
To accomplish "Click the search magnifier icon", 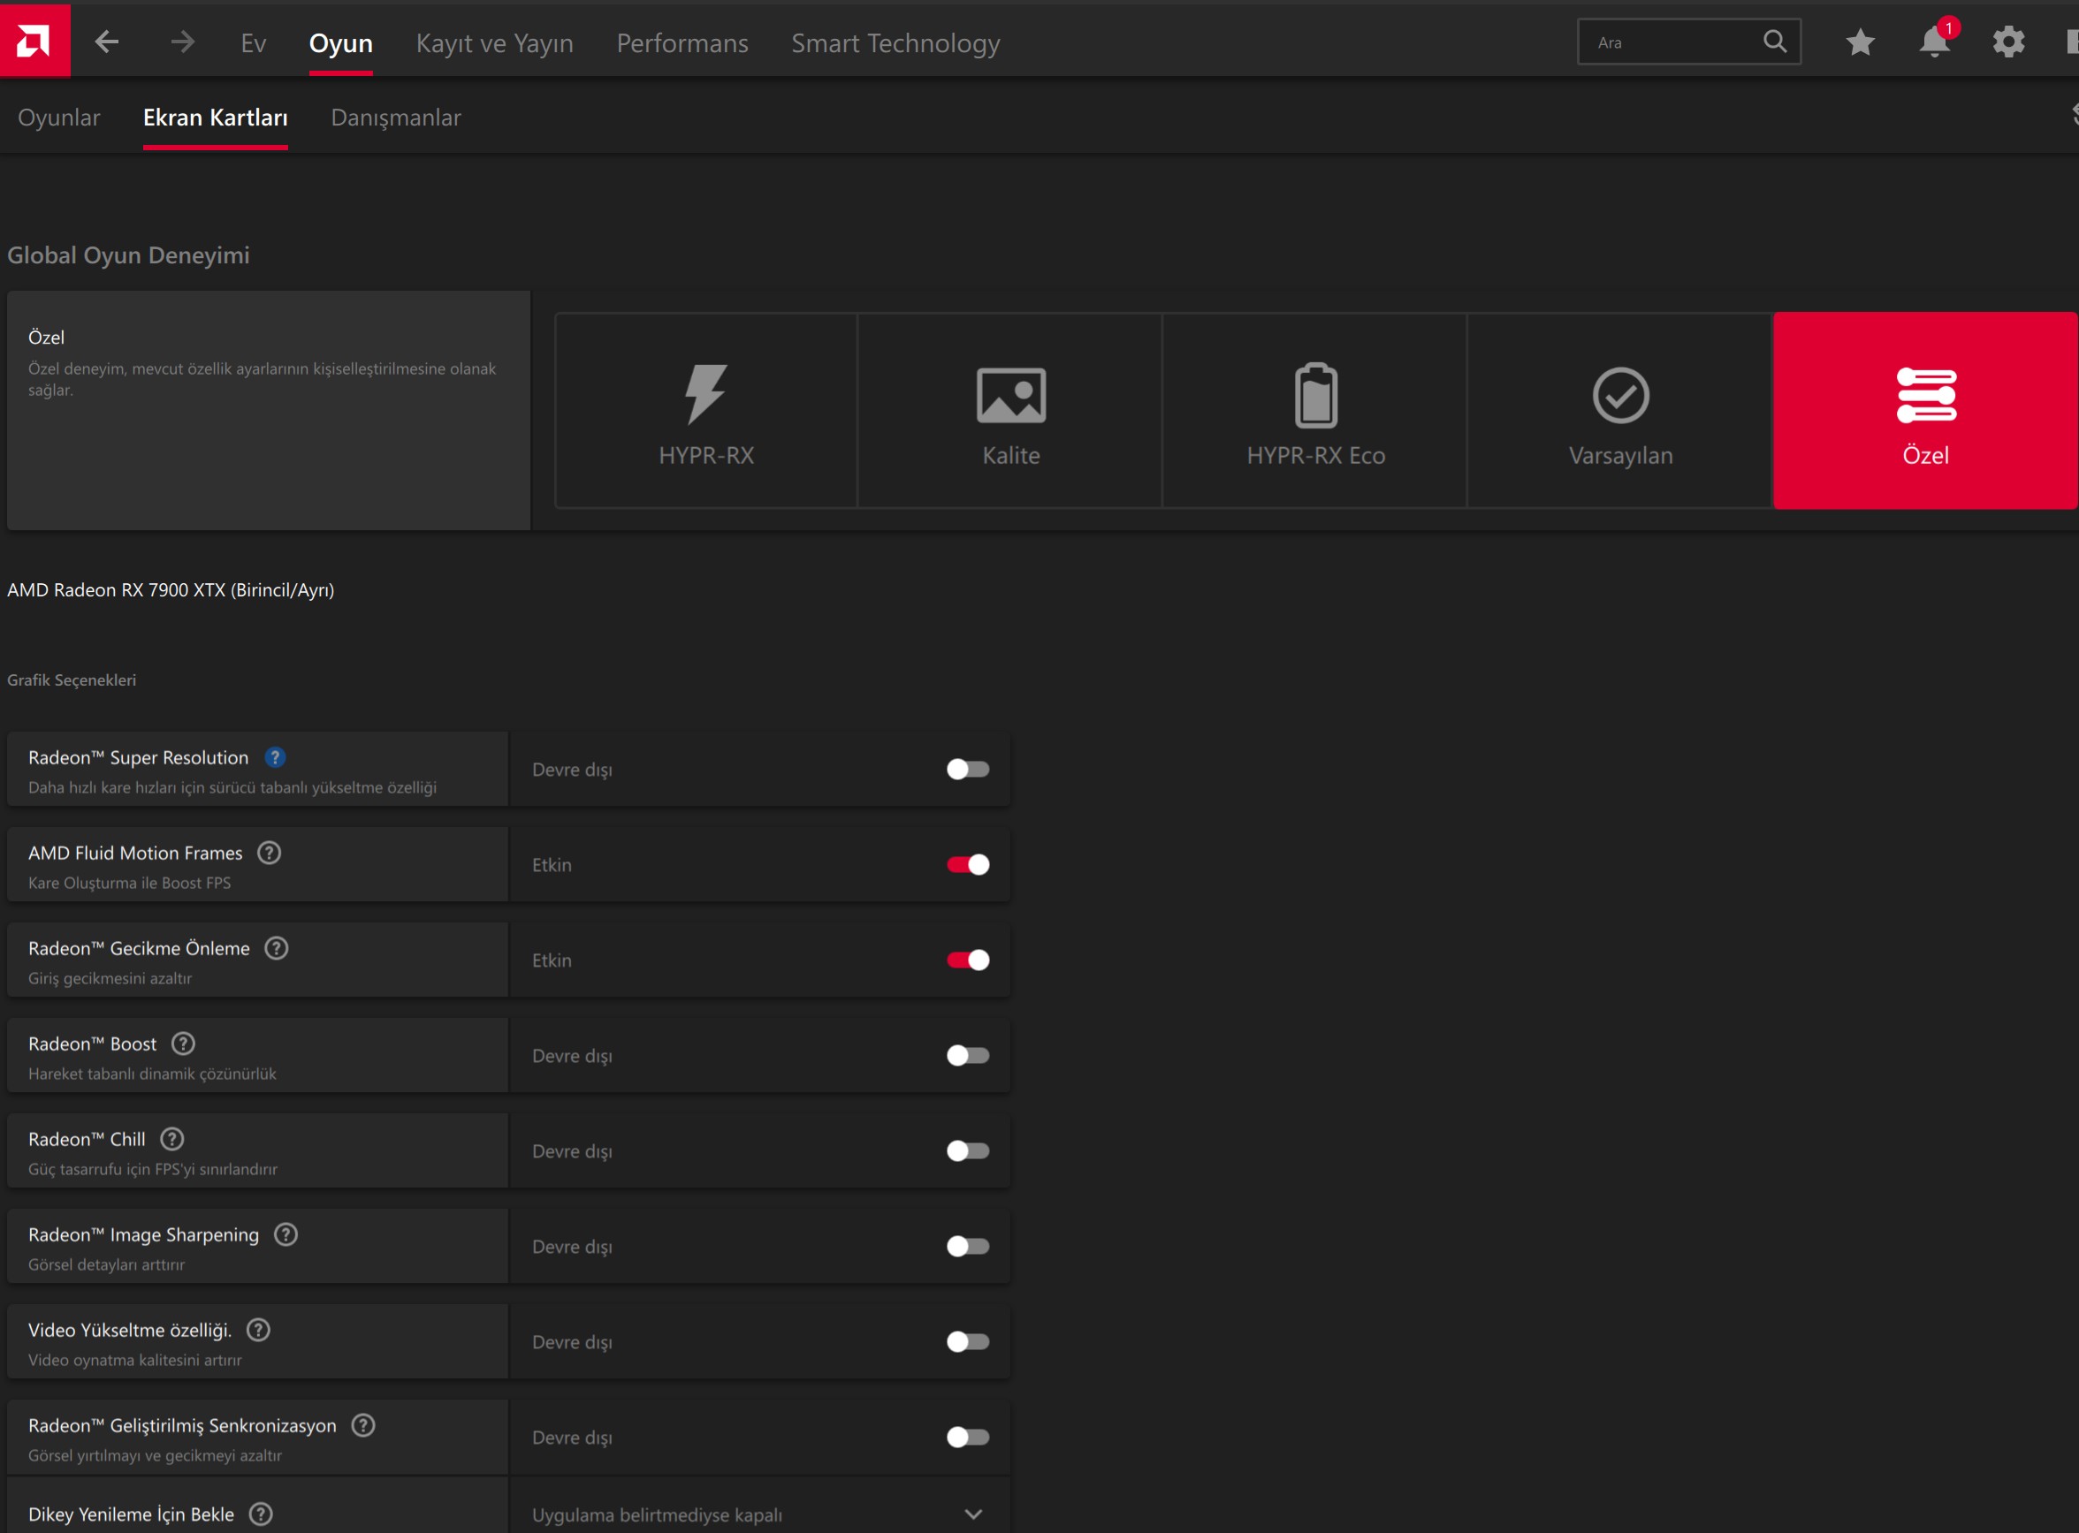I will pyautogui.click(x=1775, y=42).
